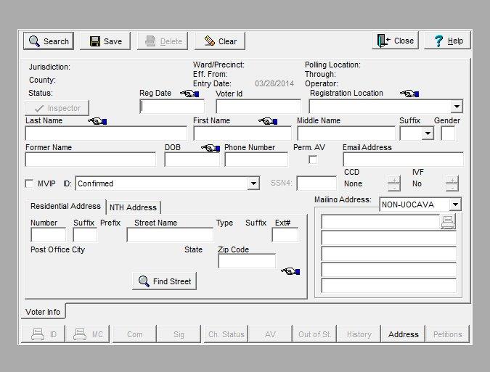Click the pointing hand icon beside Reg Date

click(189, 94)
